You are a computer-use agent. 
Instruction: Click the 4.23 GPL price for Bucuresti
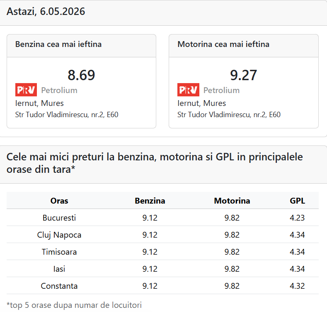click(297, 218)
